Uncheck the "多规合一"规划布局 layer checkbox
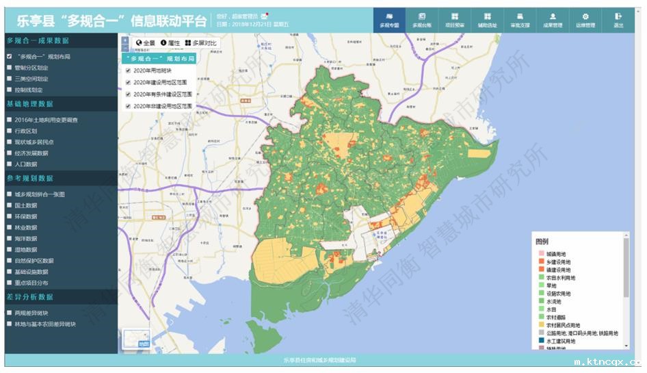The width and height of the screenshot is (647, 373). coord(9,57)
